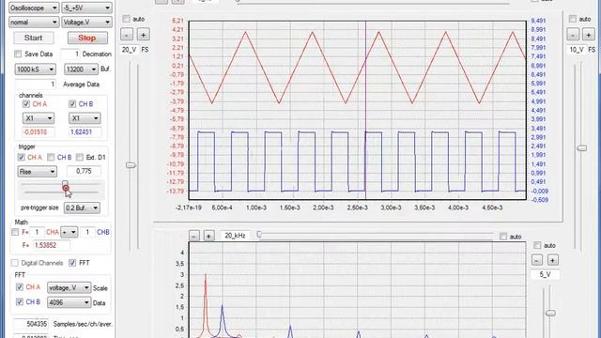
Task: Enable trigger CH B checkbox
Action: [x=51, y=157]
